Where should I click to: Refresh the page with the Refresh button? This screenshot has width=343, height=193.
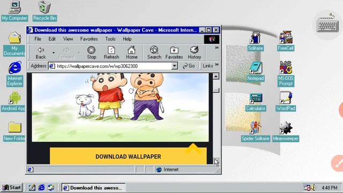click(x=111, y=53)
